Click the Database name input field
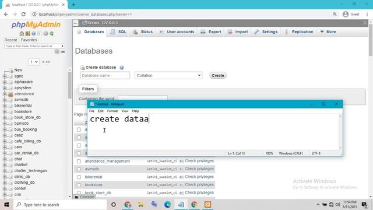The image size is (373, 210). 105,75
